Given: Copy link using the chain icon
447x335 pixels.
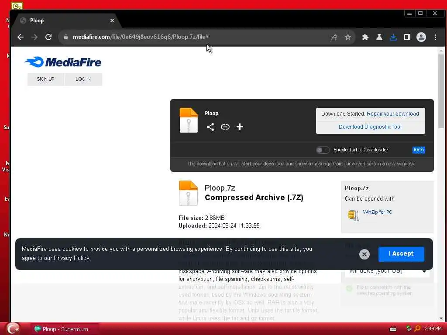Looking at the screenshot, I should click(x=225, y=127).
